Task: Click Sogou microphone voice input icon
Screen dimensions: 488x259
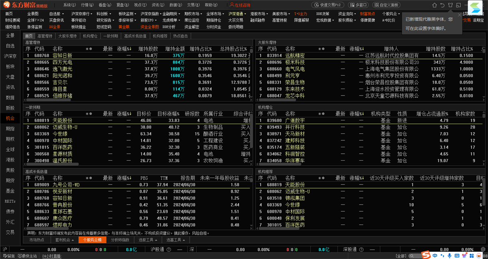Action: [449, 255]
